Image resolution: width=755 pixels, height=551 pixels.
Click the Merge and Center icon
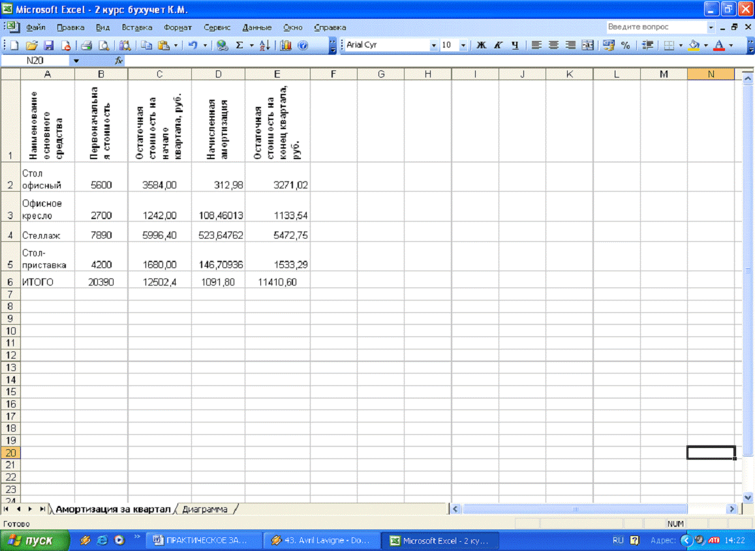tap(587, 46)
